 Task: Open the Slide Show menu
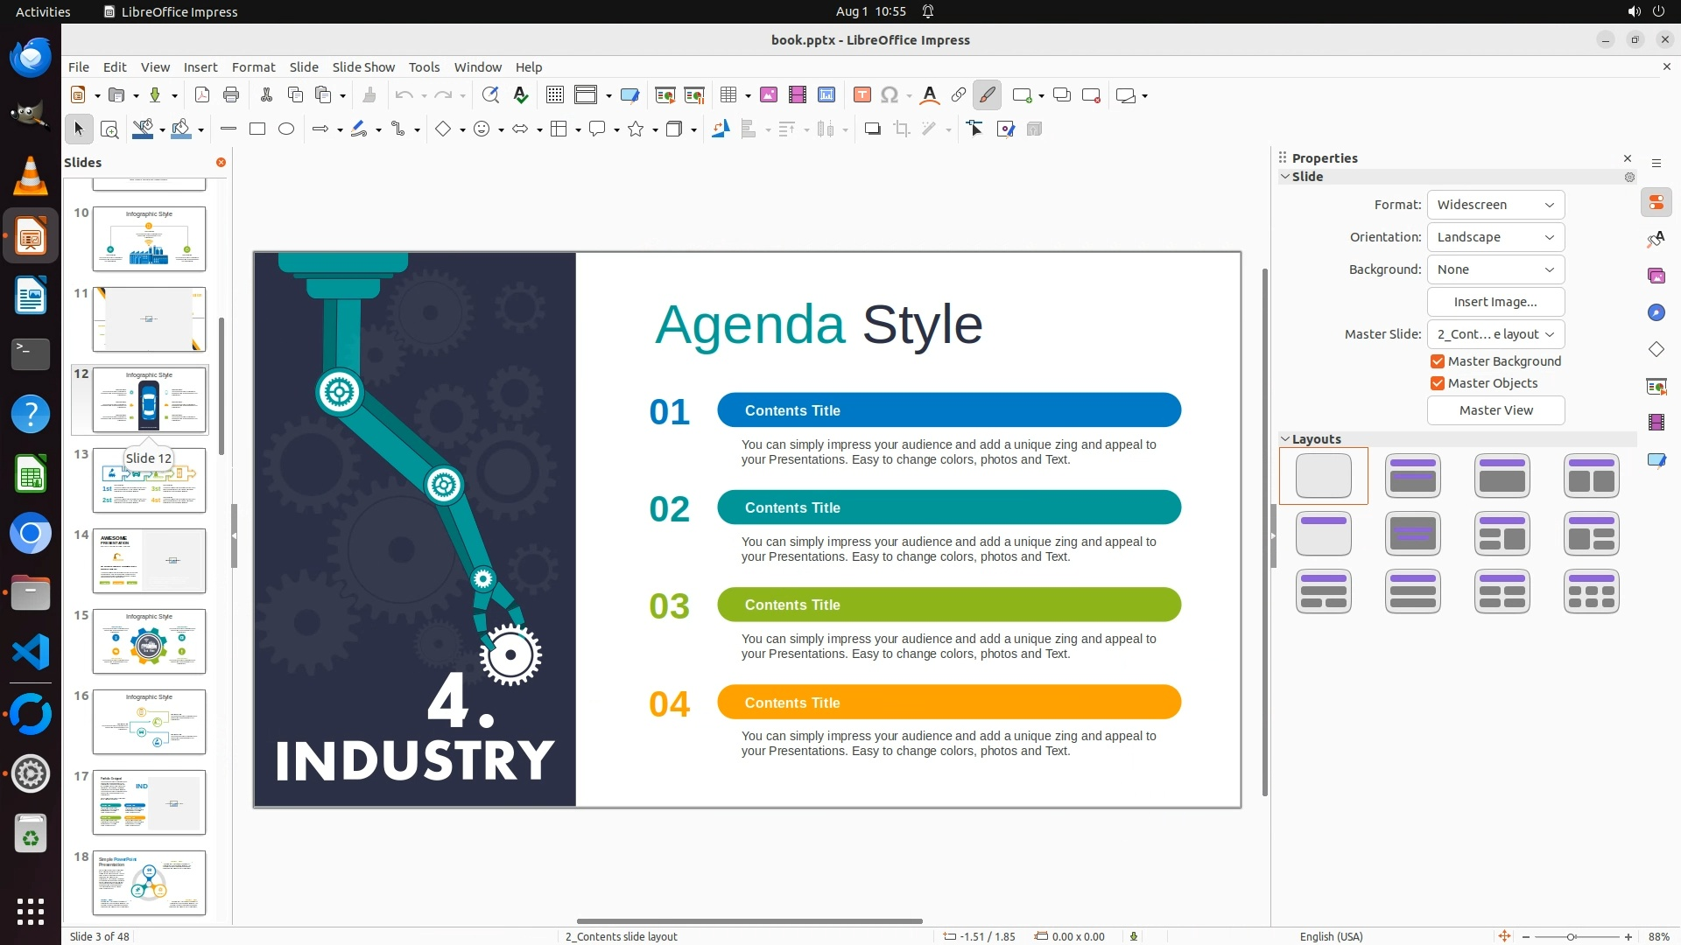point(363,66)
